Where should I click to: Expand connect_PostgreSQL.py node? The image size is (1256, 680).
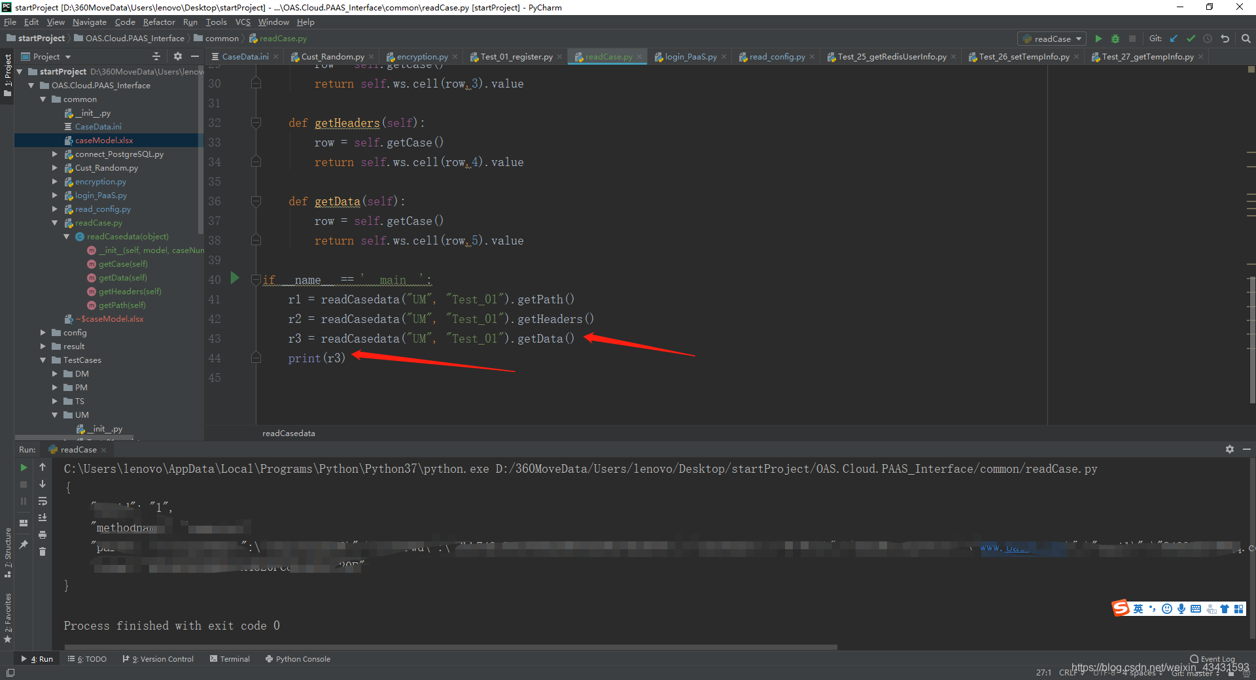click(x=55, y=154)
